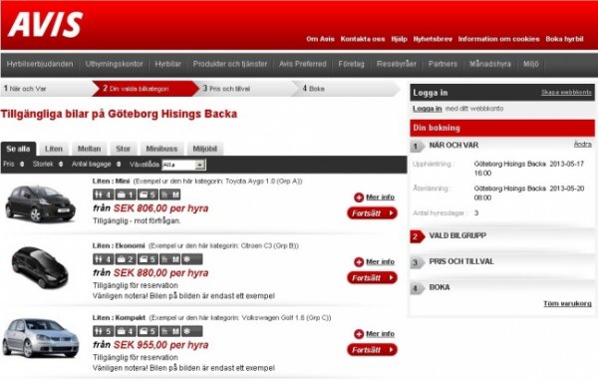This screenshot has width=598, height=381.
Task: Click Boka hyrbil header link
Action: (x=564, y=39)
